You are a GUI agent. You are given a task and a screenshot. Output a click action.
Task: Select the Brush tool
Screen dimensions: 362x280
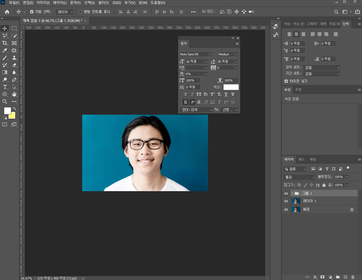(5, 58)
